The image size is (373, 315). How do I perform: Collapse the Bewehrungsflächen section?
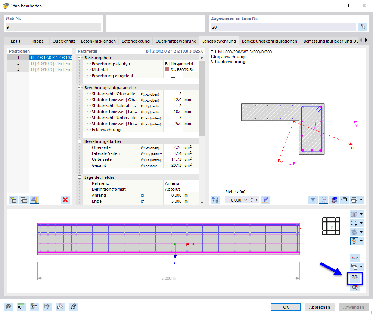[x=80, y=141]
